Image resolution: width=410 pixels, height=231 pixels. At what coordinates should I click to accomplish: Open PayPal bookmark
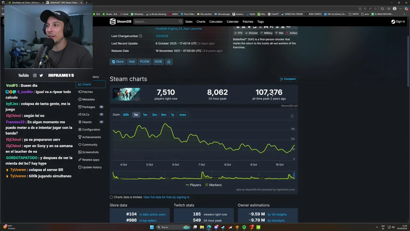click(250, 14)
